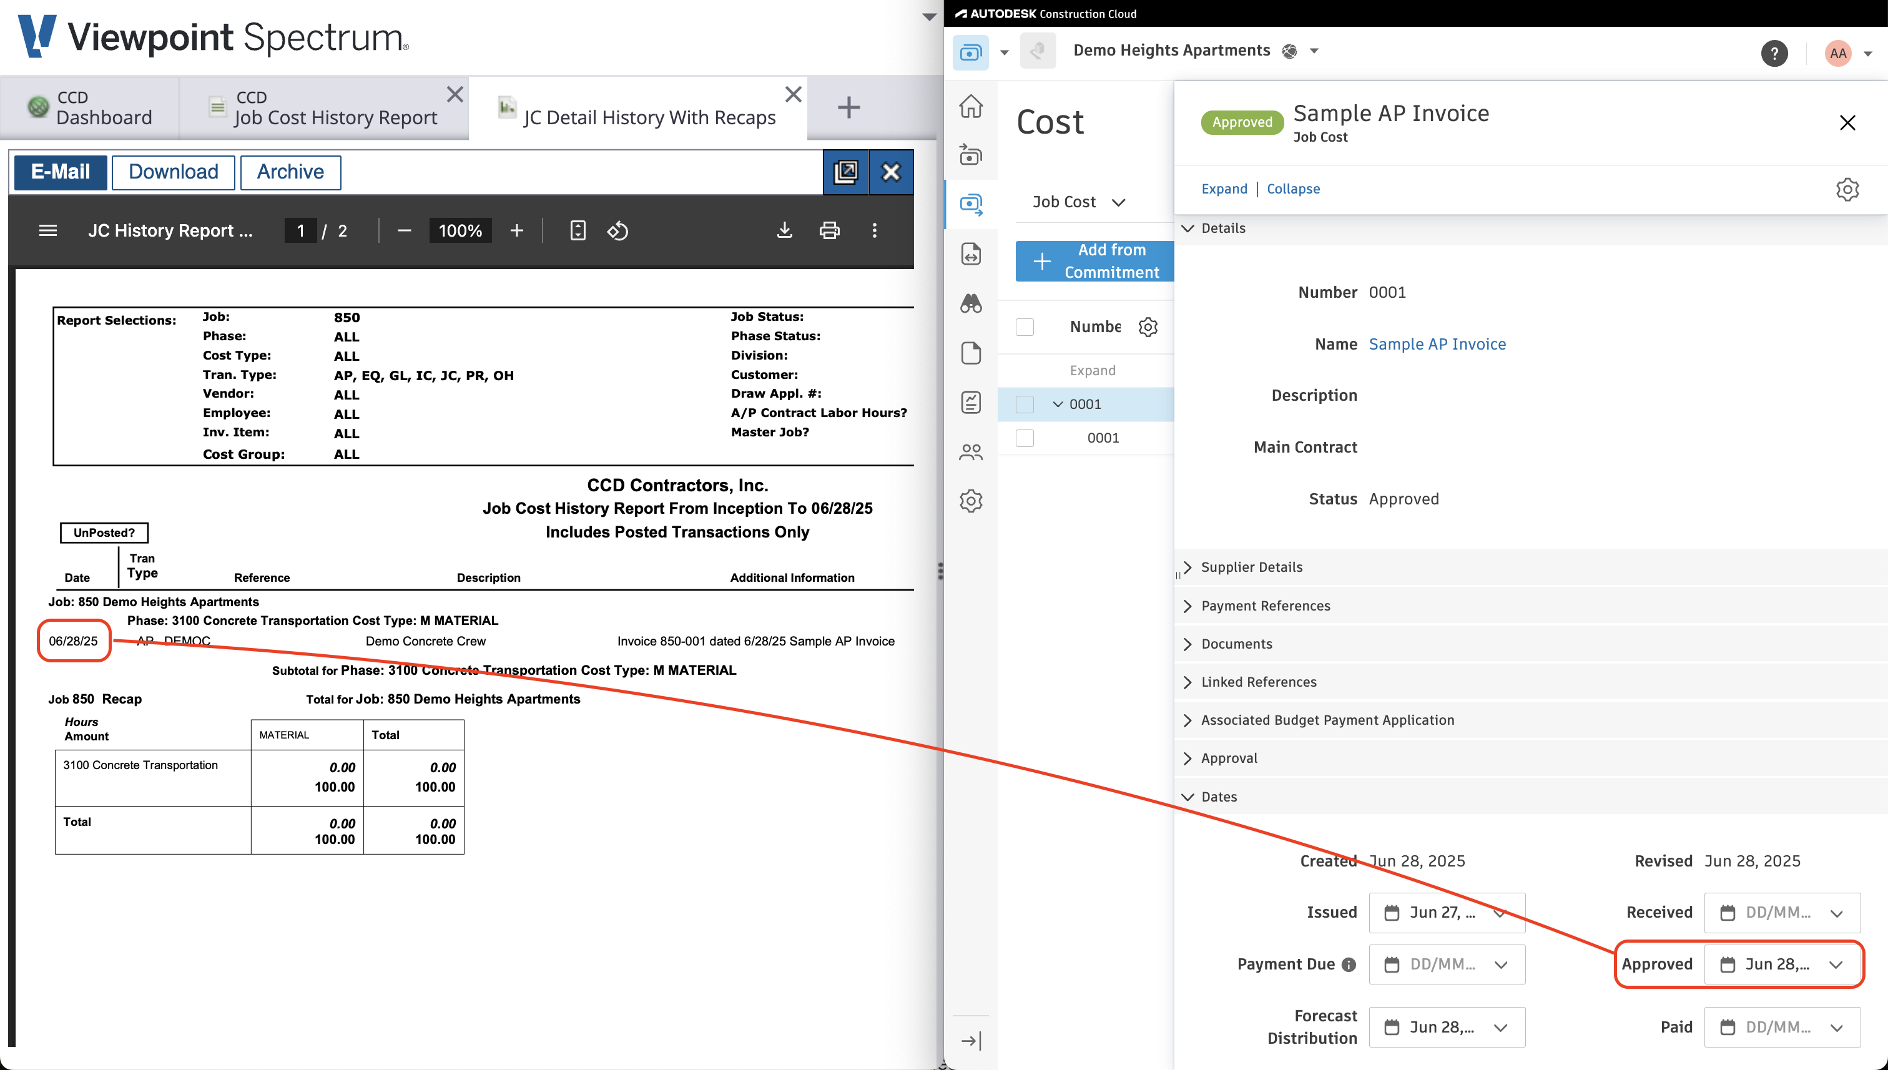Zoom out with the minus icon

pos(403,231)
